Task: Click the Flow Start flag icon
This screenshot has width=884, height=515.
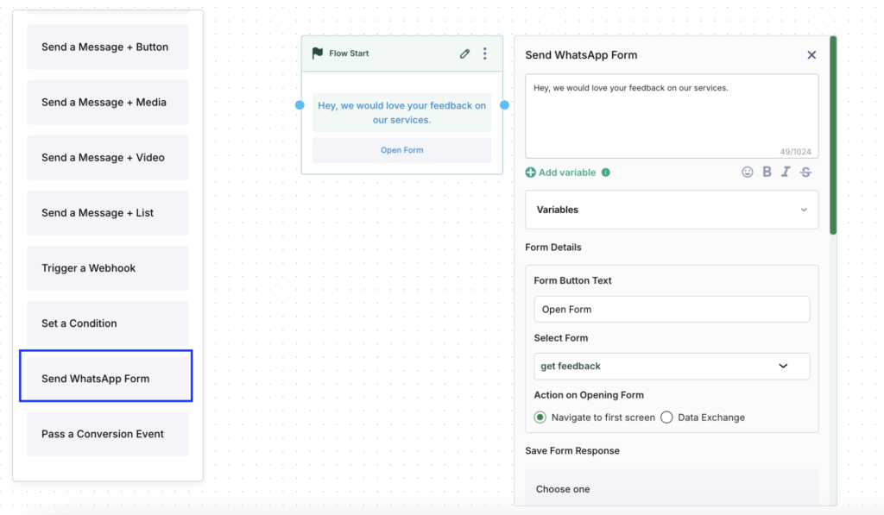Action: point(318,53)
